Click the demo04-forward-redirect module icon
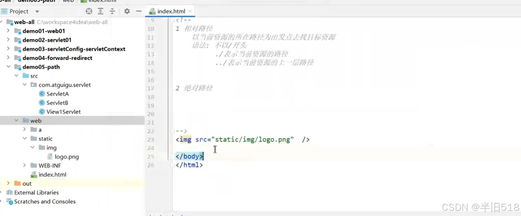521x216 pixels. point(18,58)
